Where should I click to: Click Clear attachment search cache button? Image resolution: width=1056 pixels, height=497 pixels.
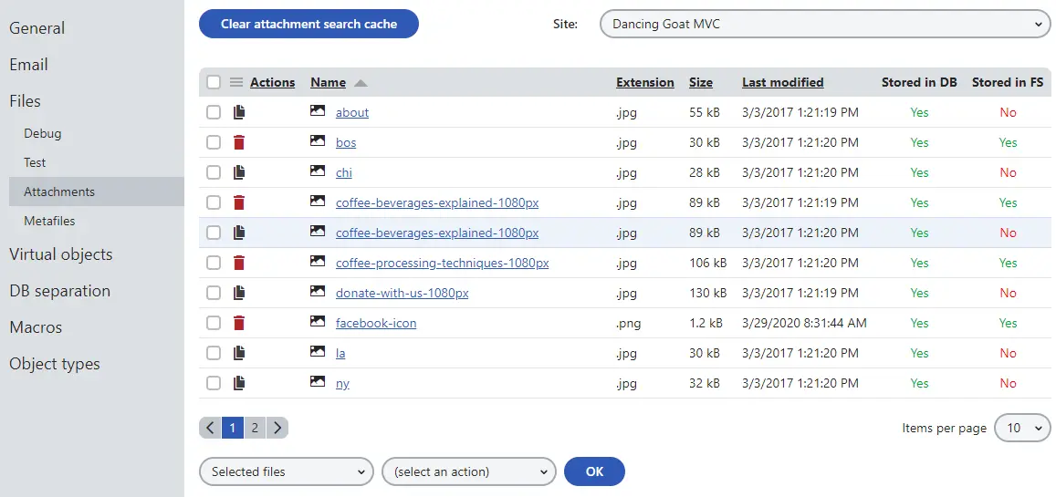point(309,24)
